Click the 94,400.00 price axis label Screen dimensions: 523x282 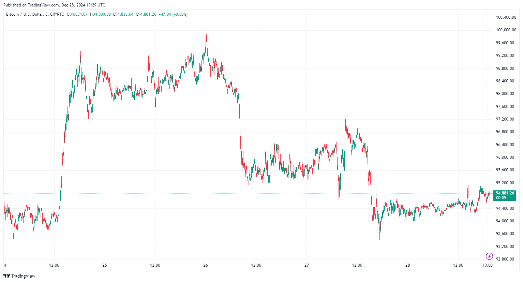pyautogui.click(x=505, y=208)
